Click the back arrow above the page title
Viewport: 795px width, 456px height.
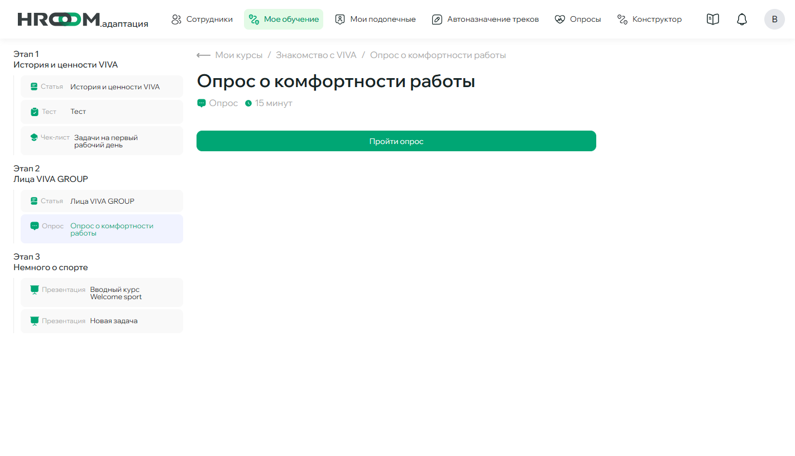click(202, 55)
